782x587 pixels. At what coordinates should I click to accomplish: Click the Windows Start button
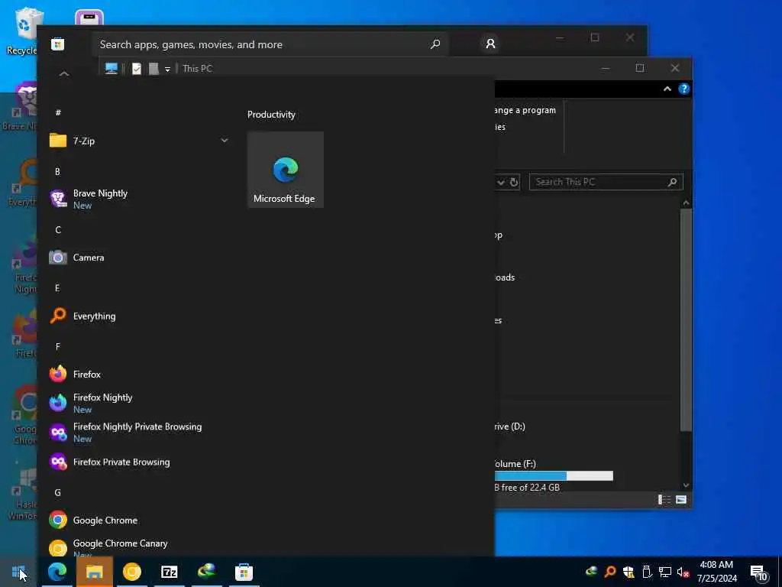(19, 572)
